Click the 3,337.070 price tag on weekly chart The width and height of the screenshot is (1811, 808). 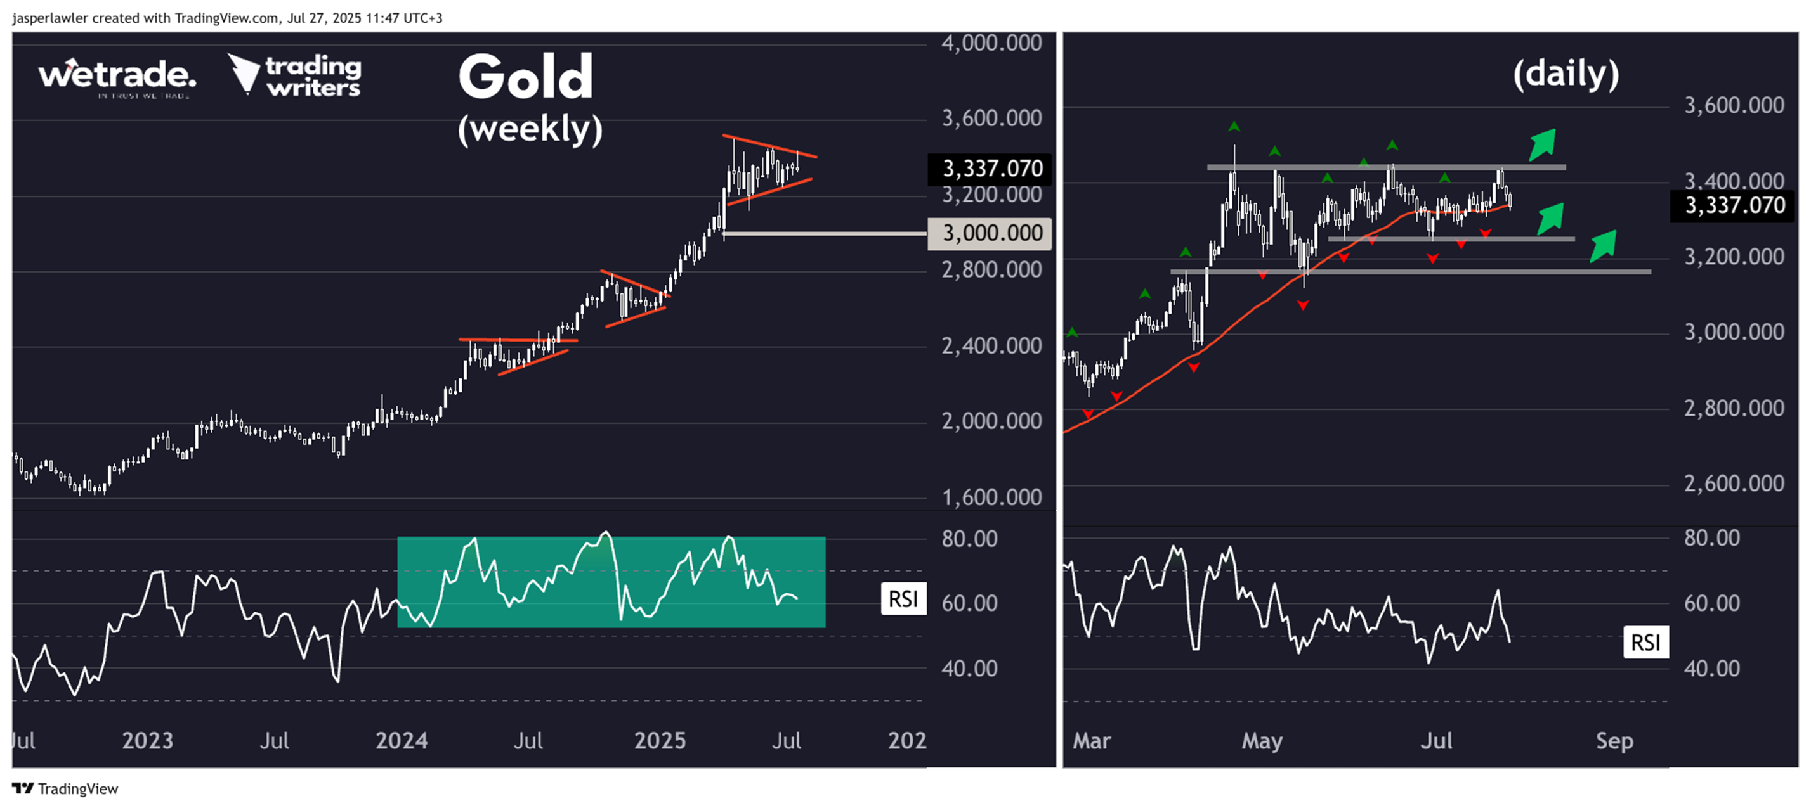pos(990,169)
